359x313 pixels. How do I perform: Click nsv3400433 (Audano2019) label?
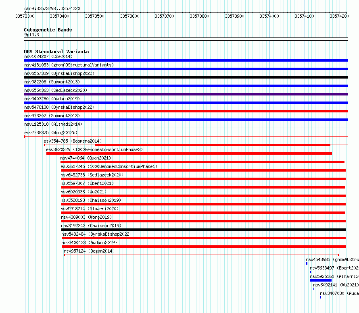point(89,243)
